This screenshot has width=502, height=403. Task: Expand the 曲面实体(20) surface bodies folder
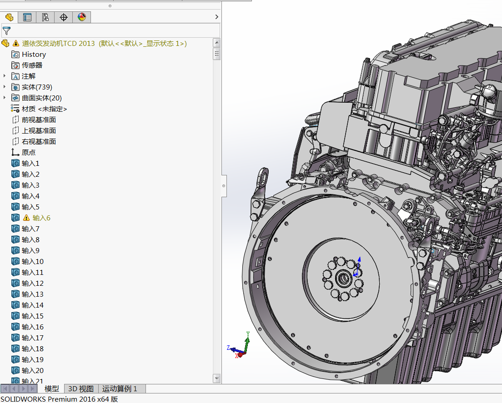(x=5, y=98)
